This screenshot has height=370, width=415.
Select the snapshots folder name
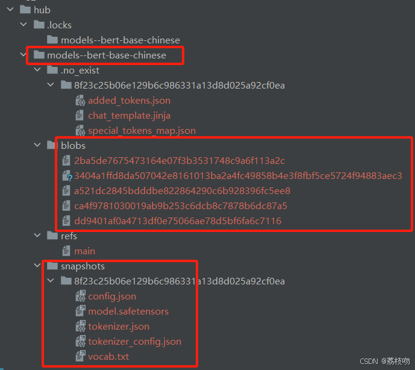[x=83, y=266]
